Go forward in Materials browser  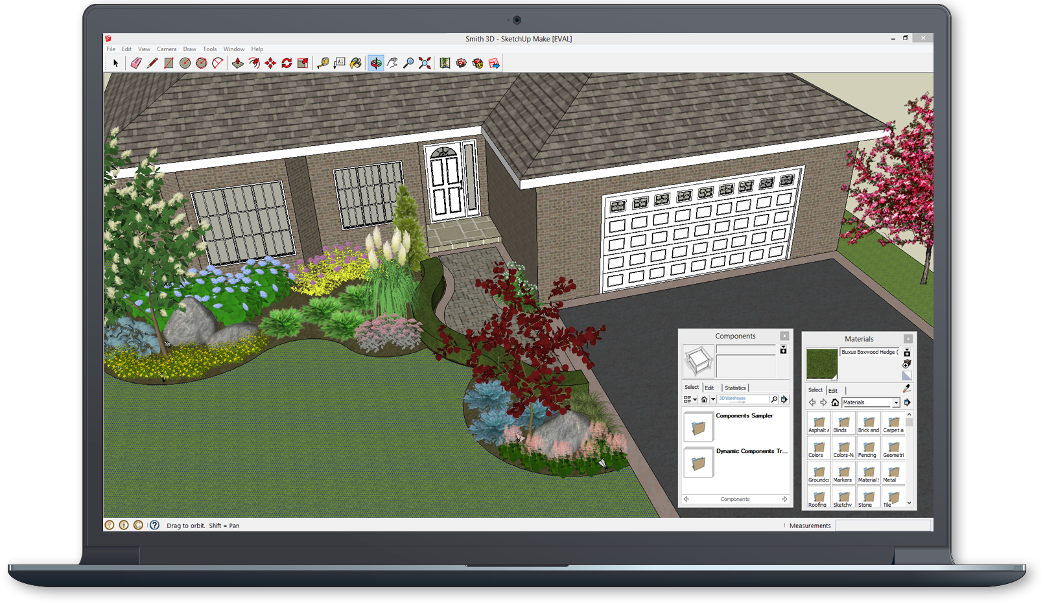tap(823, 402)
